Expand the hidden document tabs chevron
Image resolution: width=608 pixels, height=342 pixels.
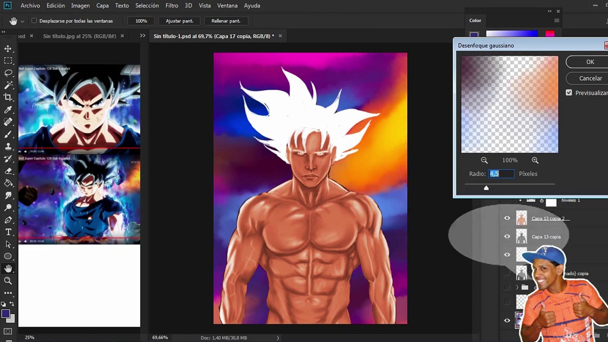tap(142, 36)
